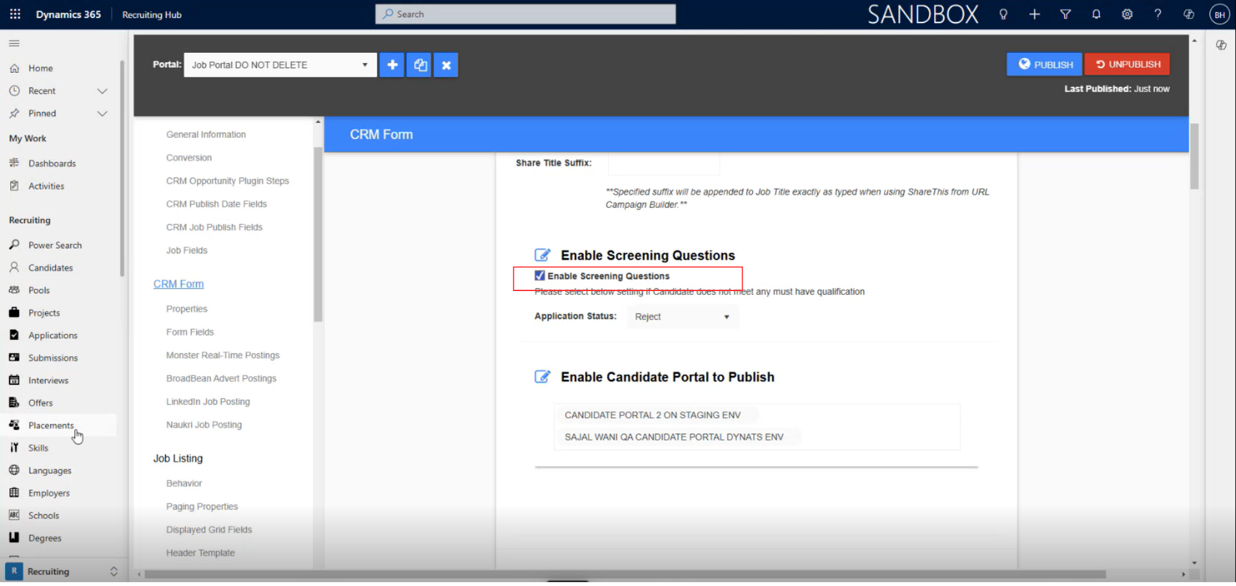Select Properties under CRM Form
Screen dimensions: 1236x586
point(187,309)
